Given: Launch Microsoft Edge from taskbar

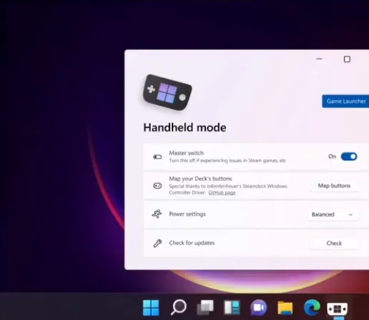Looking at the screenshot, I should 312,307.
